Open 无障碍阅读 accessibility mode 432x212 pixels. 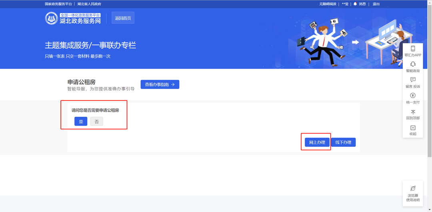(327, 4)
